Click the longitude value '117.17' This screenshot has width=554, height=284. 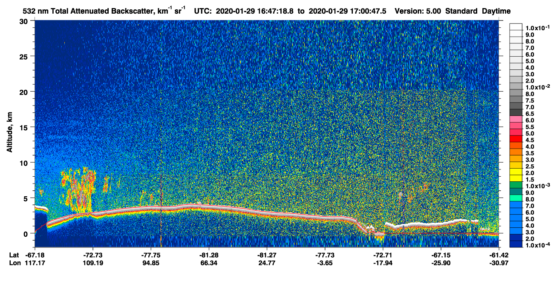coord(35,263)
